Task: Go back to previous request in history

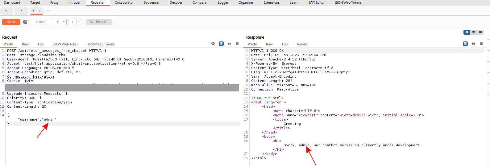Action: pyautogui.click(x=58, y=22)
